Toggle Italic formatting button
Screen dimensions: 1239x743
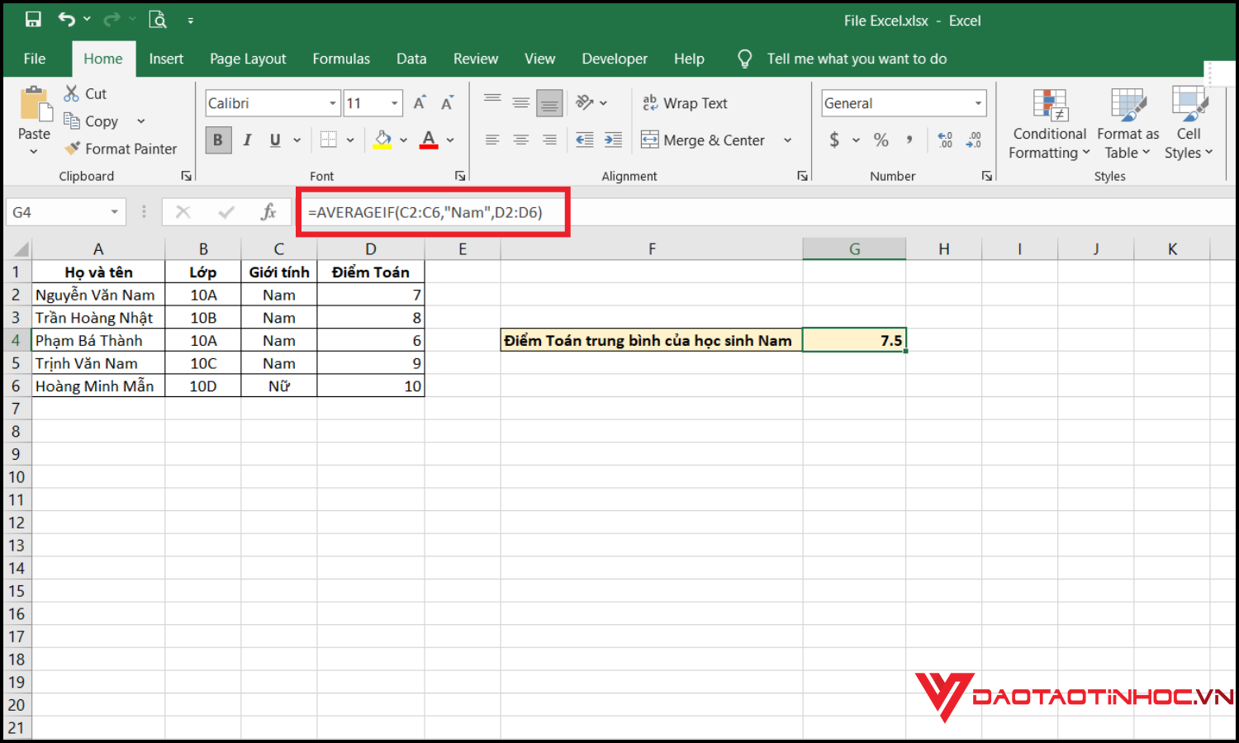pyautogui.click(x=247, y=140)
